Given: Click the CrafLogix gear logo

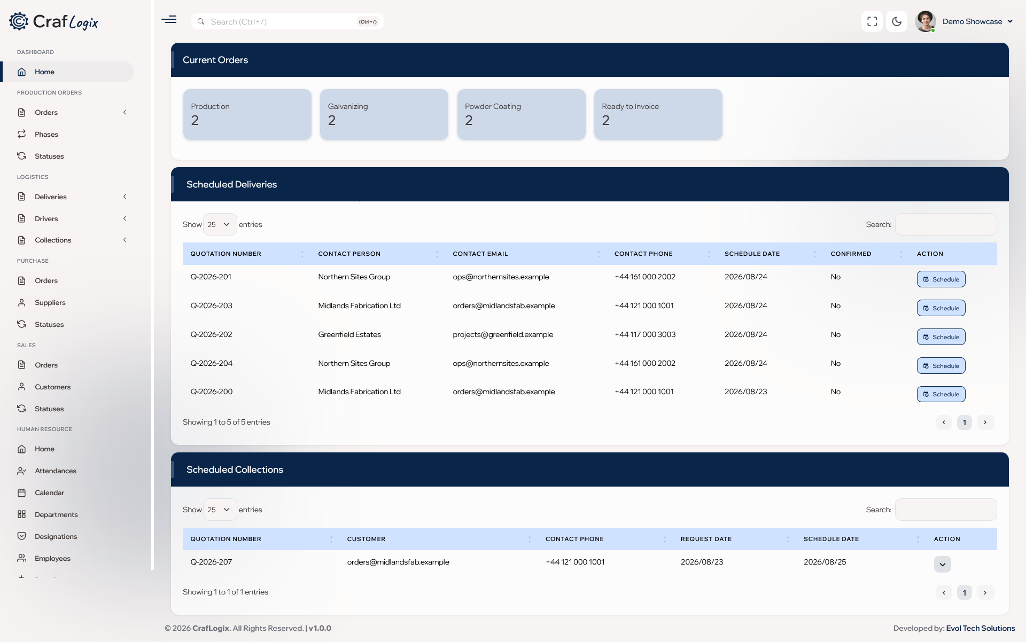Looking at the screenshot, I should click(x=19, y=21).
